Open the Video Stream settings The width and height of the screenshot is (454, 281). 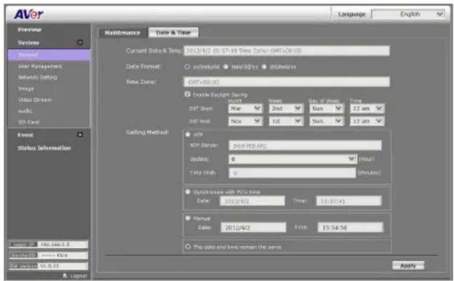(x=35, y=100)
